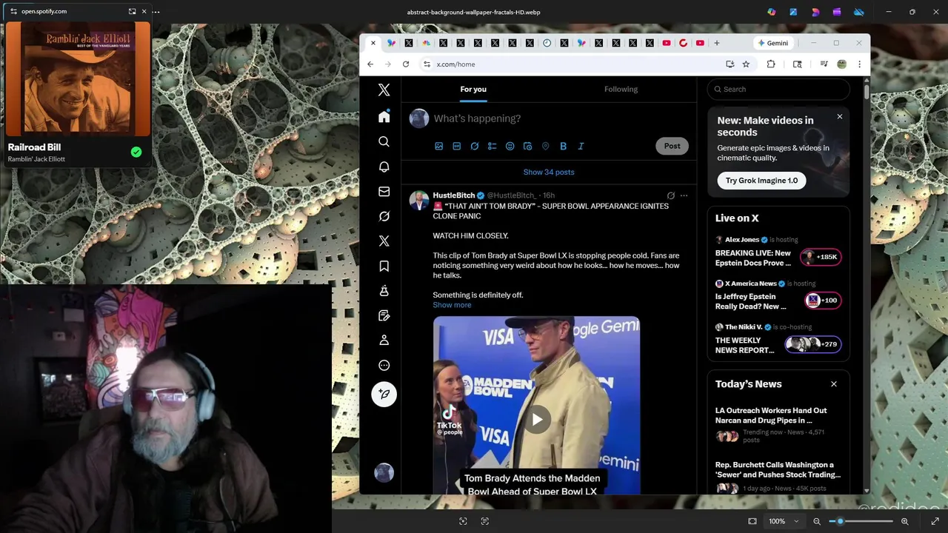Open Chrome three-dot menu

pyautogui.click(x=859, y=64)
